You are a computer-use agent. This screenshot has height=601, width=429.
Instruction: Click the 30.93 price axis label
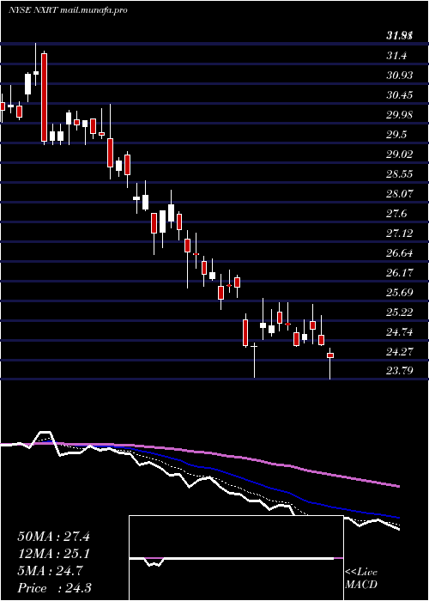click(x=400, y=76)
